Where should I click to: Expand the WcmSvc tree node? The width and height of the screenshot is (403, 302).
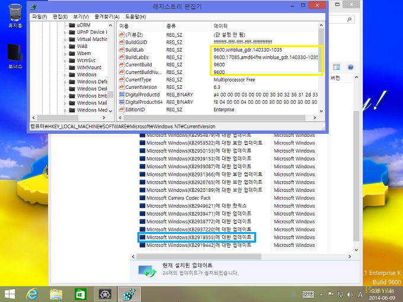pos(65,61)
